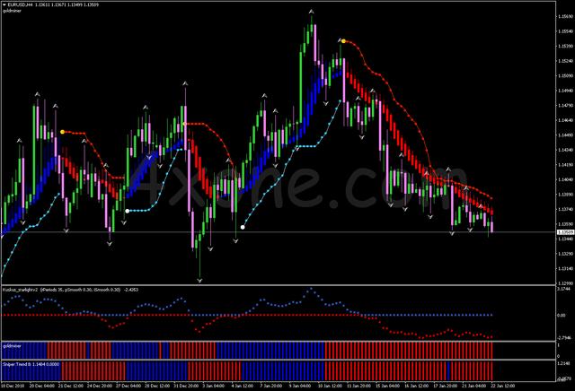This screenshot has height=391, width=575.
Task: Click the leftmost white dot on cyan line
Action: 128,211
